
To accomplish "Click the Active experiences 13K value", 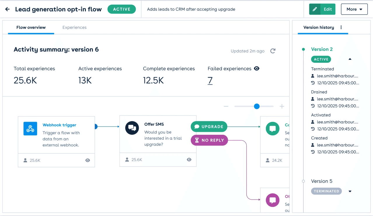I will coord(85,80).
